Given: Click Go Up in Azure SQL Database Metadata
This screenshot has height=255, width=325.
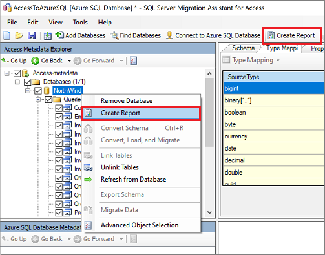Looking at the screenshot, I should tap(14, 239).
